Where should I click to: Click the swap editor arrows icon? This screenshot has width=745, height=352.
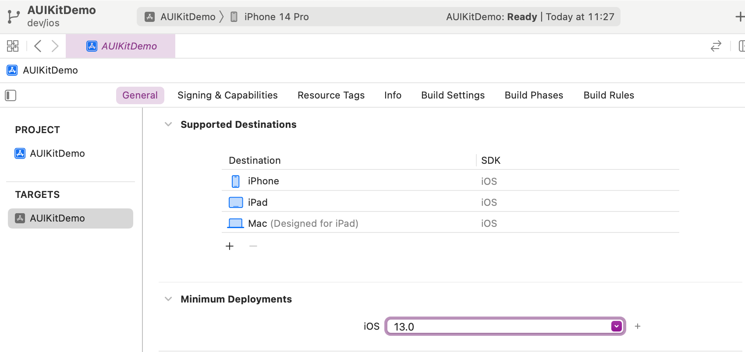[x=716, y=46]
